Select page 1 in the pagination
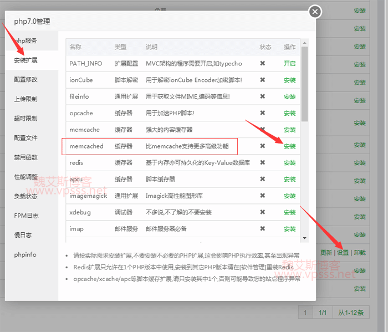Image resolution: width=388 pixels, height=332 pixels. click(x=305, y=313)
